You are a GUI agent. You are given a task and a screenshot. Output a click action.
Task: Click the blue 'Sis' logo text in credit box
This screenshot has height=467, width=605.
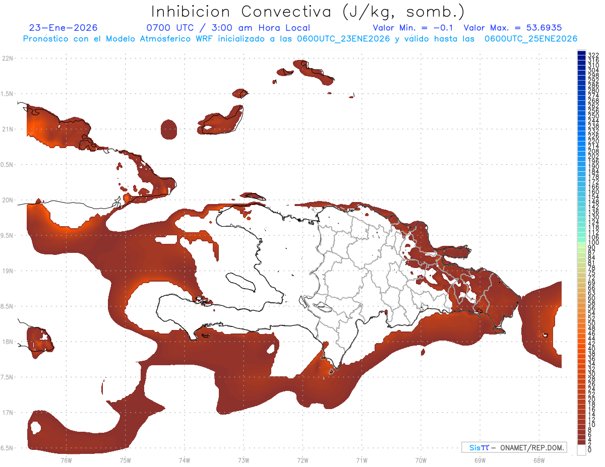click(475, 447)
